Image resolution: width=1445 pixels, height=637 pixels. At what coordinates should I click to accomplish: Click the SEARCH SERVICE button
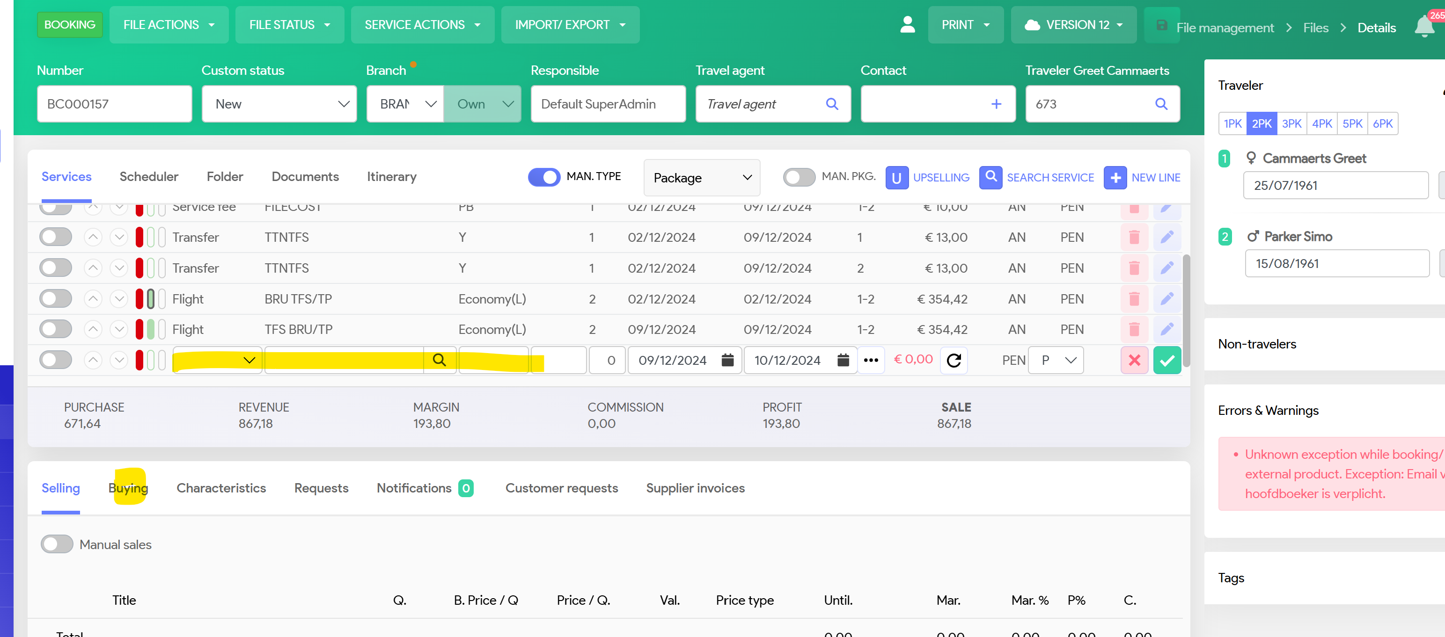click(1037, 178)
